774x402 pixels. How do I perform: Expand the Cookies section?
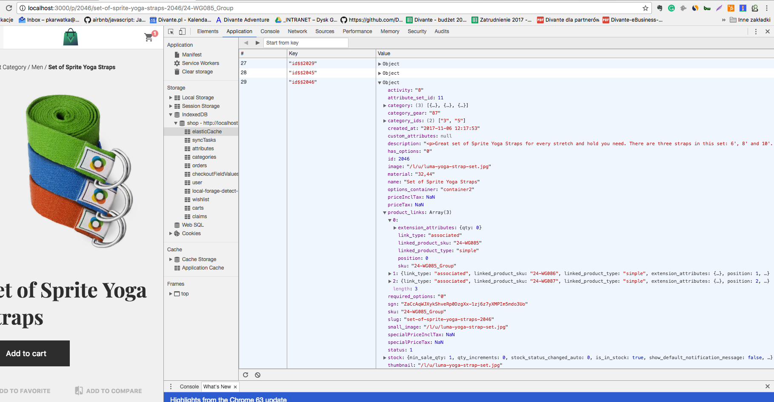(x=171, y=233)
